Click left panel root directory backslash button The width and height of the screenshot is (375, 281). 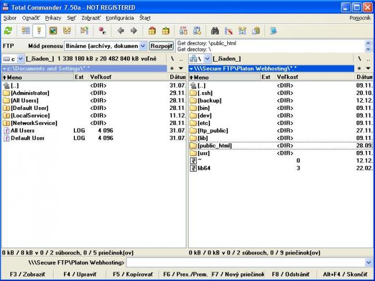pos(172,59)
